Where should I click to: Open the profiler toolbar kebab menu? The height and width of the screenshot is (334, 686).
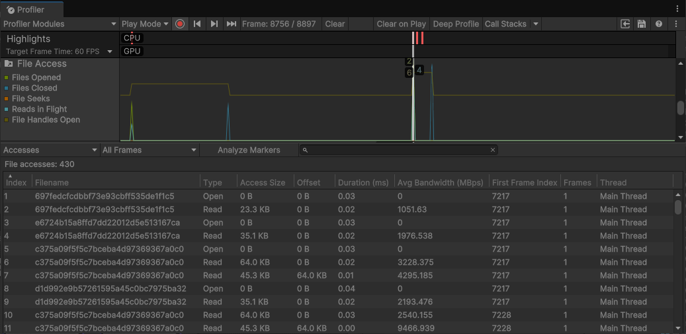tap(676, 24)
